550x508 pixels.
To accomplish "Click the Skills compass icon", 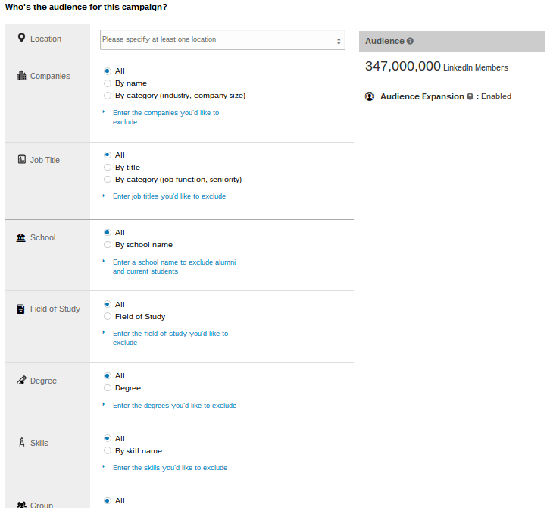I will 21,442.
